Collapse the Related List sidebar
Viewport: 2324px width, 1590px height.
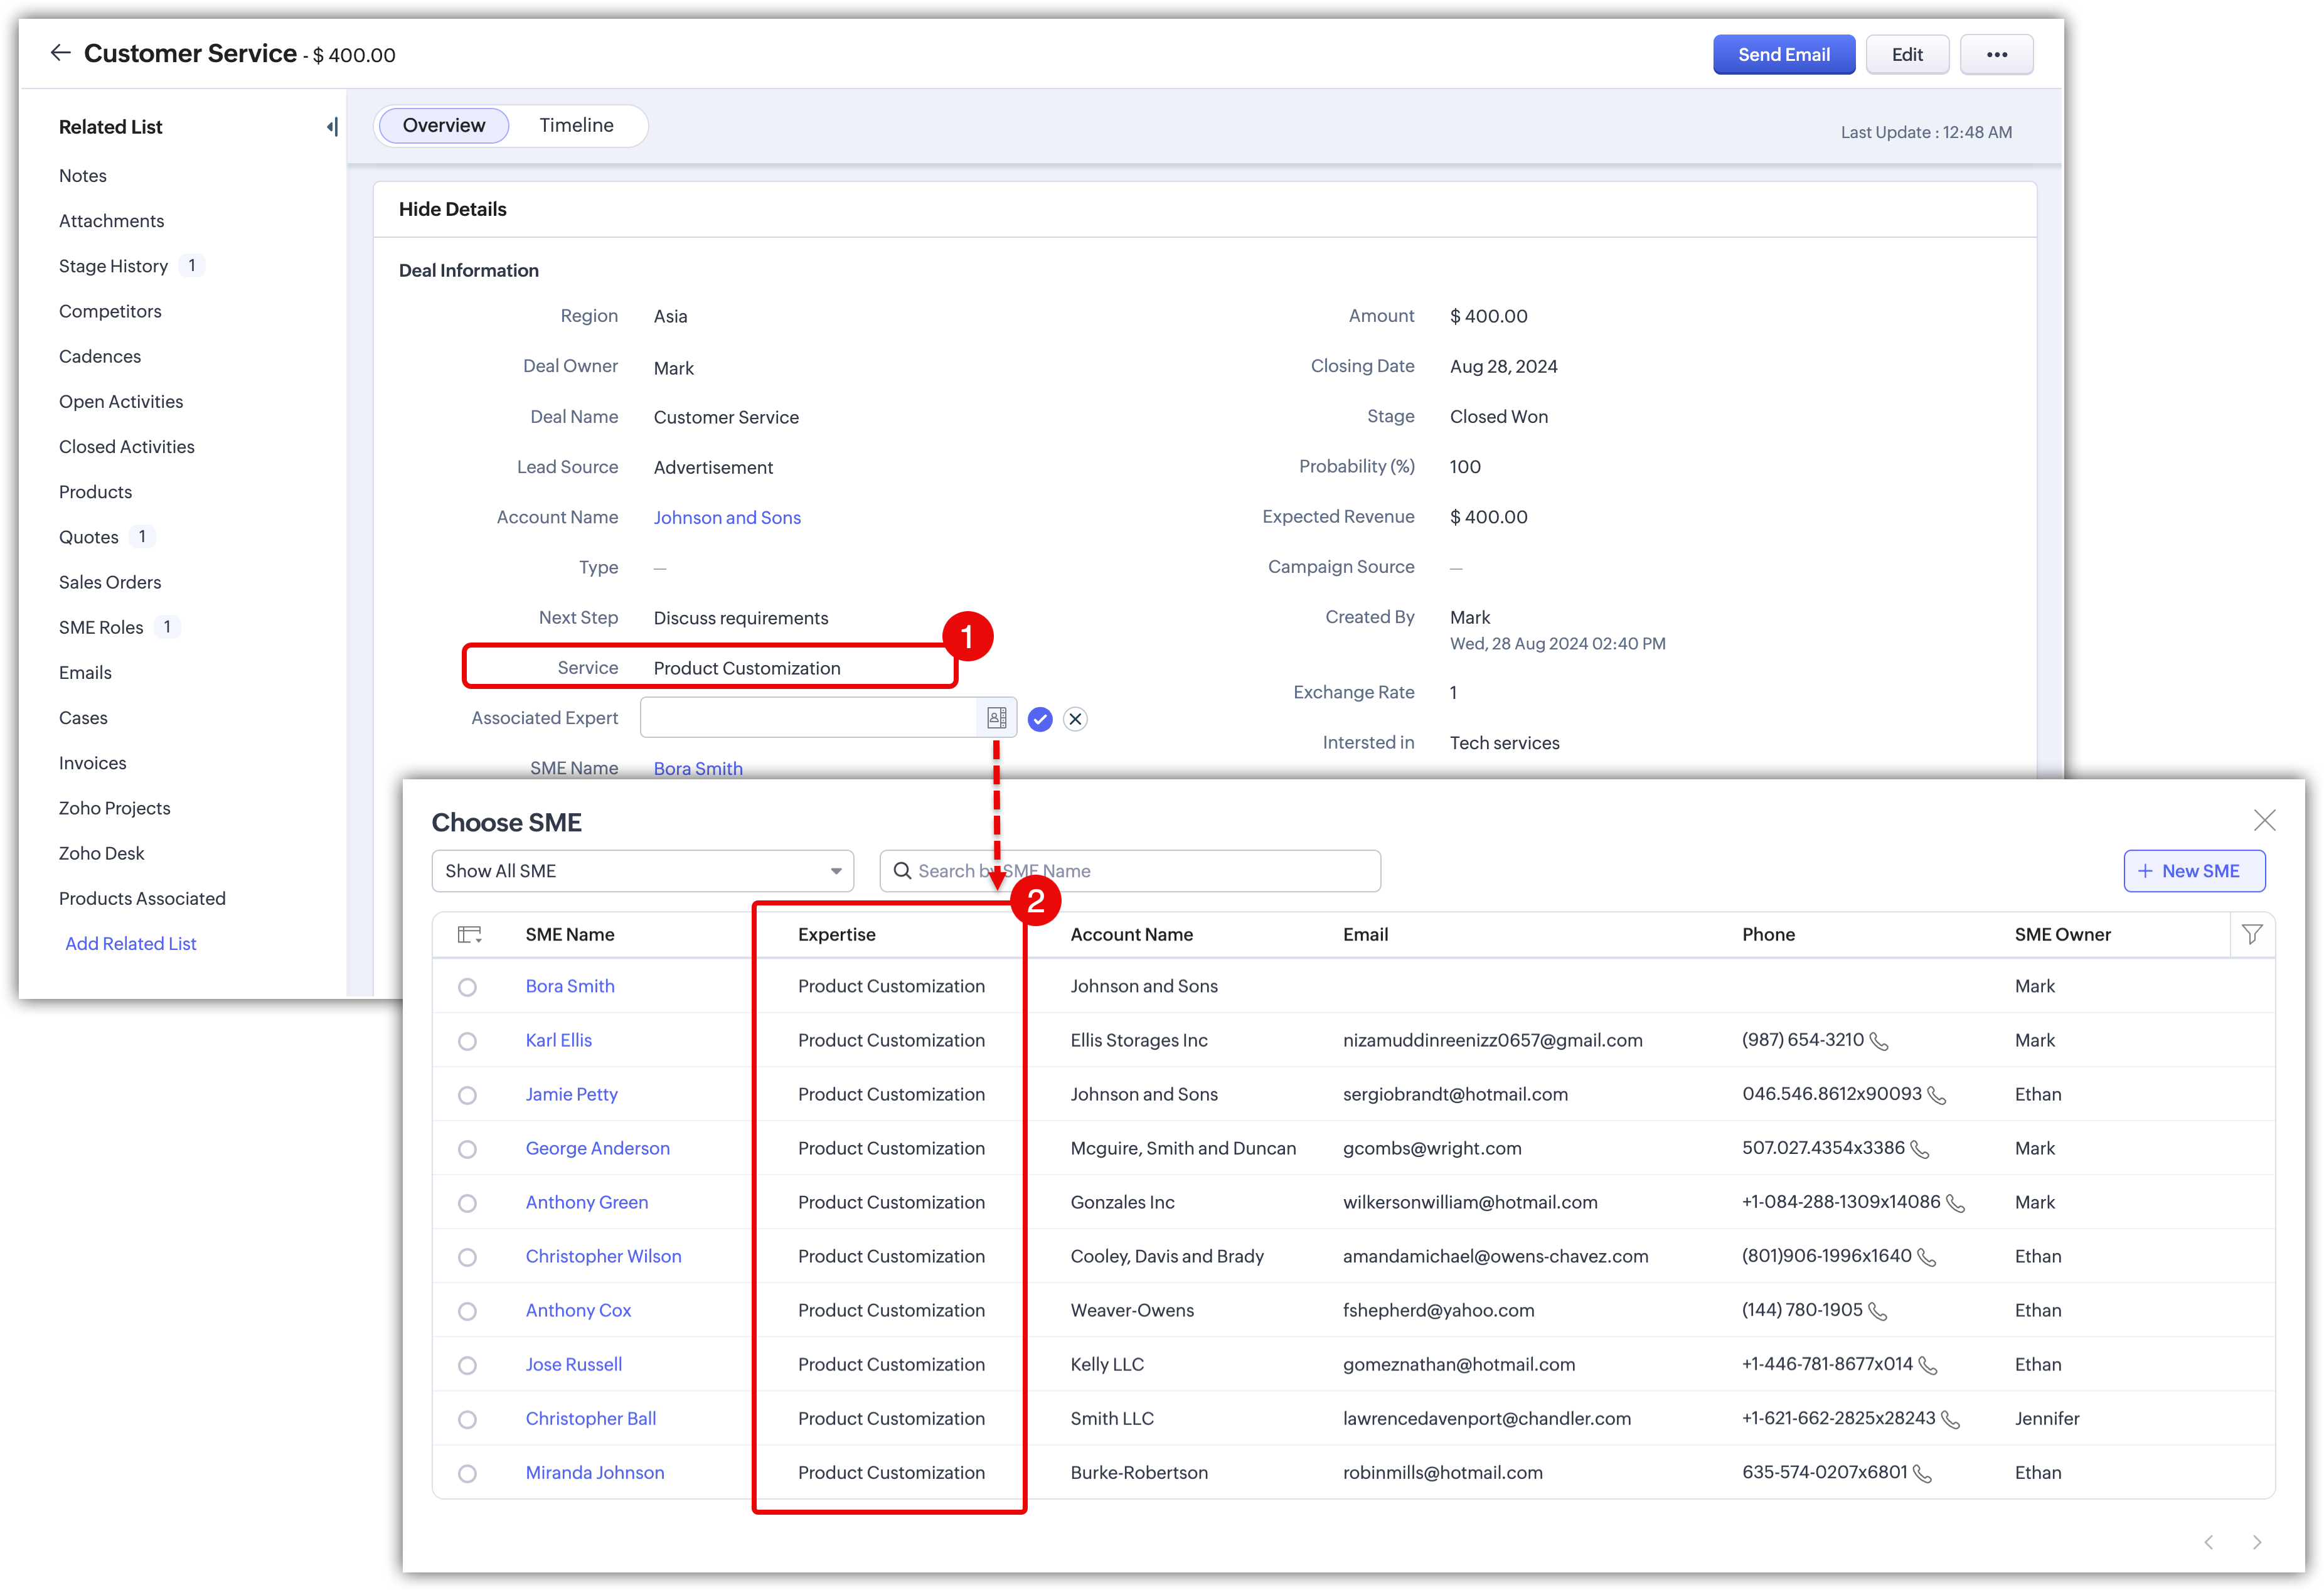(332, 127)
